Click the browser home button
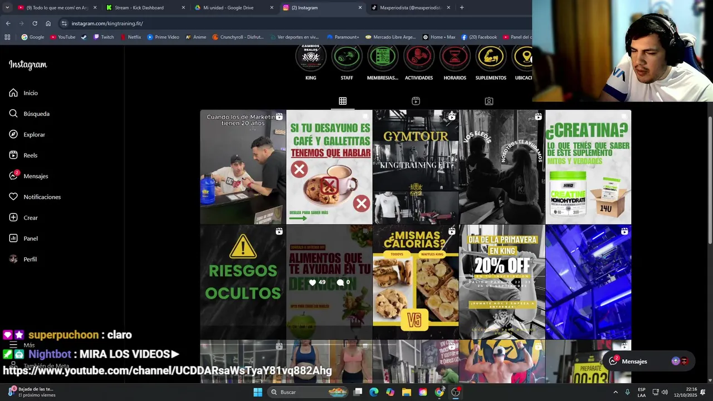Image resolution: width=713 pixels, height=401 pixels. (48, 23)
